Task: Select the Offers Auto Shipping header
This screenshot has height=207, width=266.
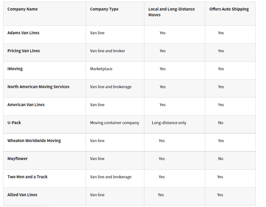Action: click(x=229, y=9)
